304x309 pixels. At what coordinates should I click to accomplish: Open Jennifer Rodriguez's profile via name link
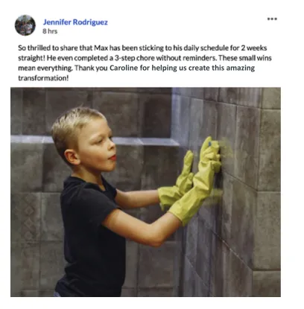(x=75, y=22)
